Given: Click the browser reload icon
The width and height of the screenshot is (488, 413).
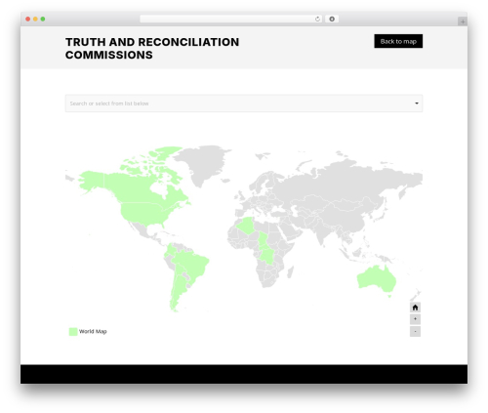Looking at the screenshot, I should pyautogui.click(x=317, y=20).
